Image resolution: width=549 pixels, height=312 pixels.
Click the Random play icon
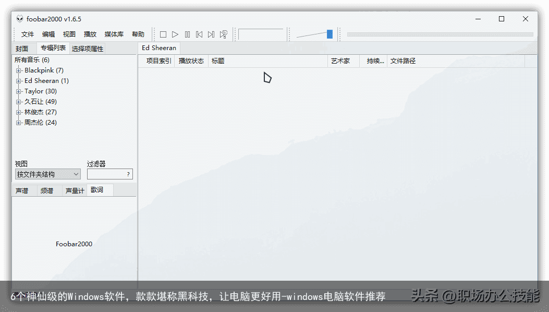pos(223,34)
